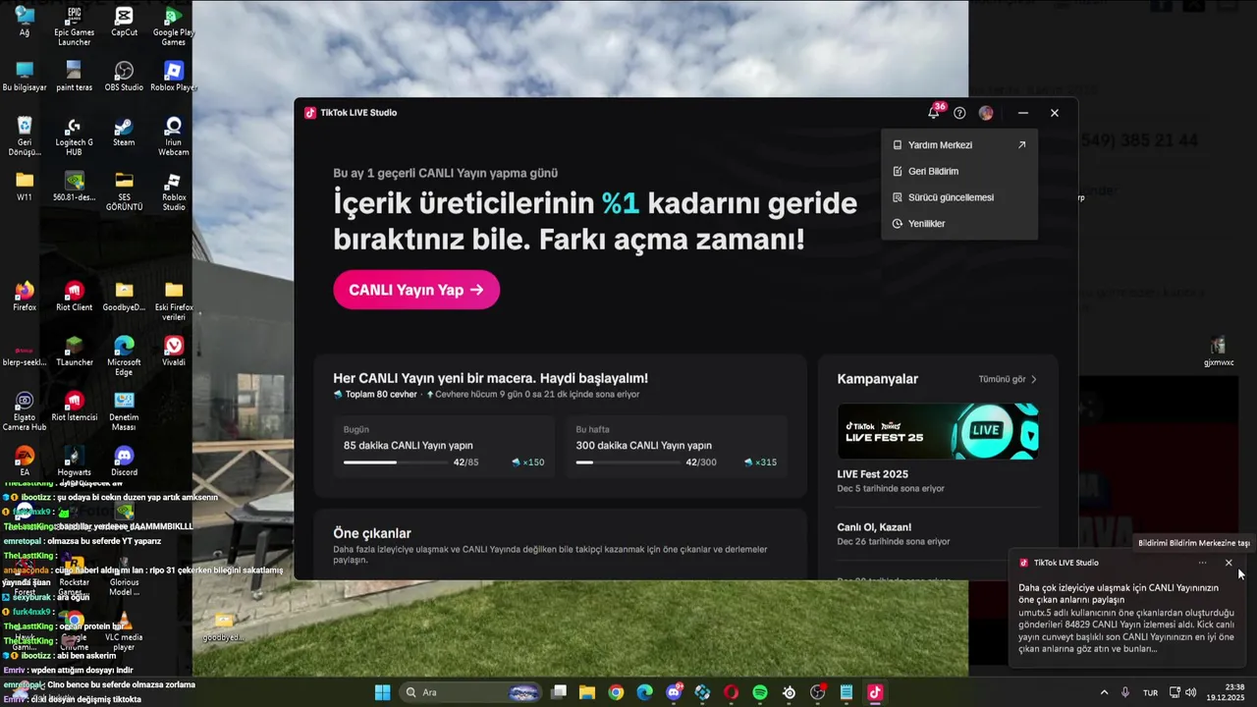Choose Sürücü güncellemesi in the menu
Image resolution: width=1257 pixels, height=707 pixels.
[x=958, y=197]
